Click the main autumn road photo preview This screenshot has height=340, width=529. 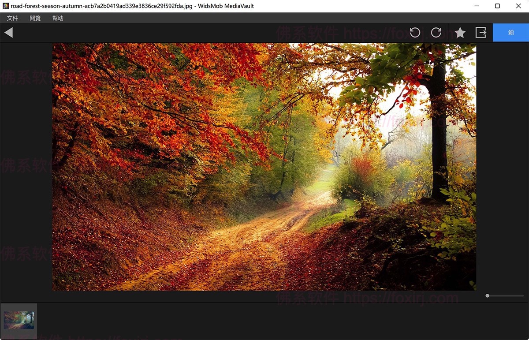264,167
